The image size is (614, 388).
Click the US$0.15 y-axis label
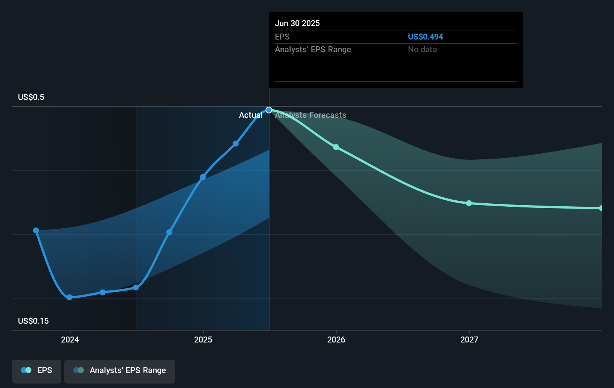click(33, 321)
